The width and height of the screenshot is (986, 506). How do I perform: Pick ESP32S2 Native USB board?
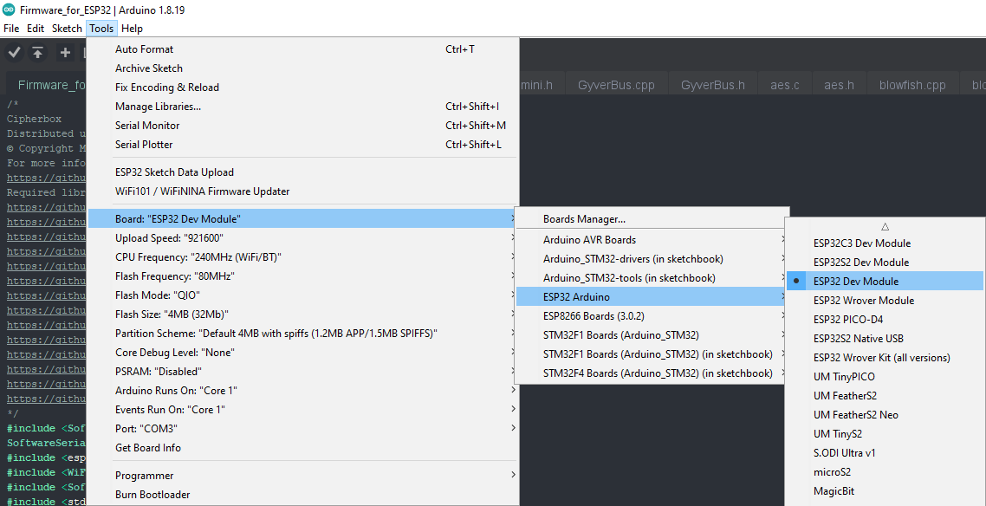pyautogui.click(x=885, y=338)
